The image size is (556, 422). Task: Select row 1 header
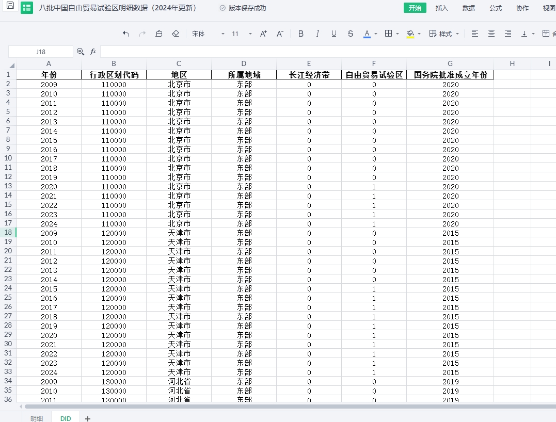coord(8,74)
